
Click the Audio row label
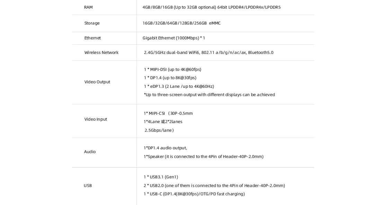point(90,152)
